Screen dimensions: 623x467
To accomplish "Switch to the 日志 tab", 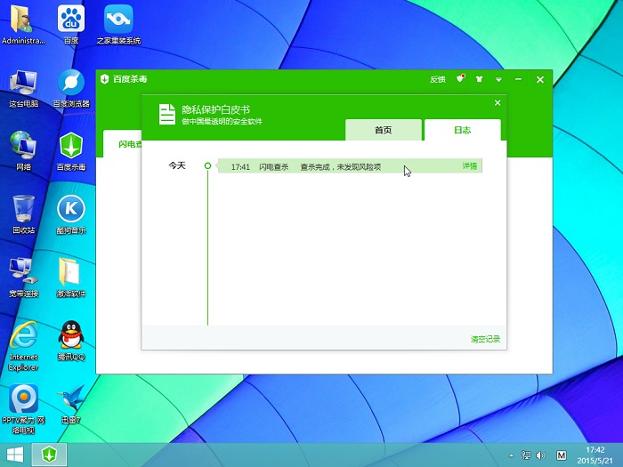I will click(x=463, y=130).
